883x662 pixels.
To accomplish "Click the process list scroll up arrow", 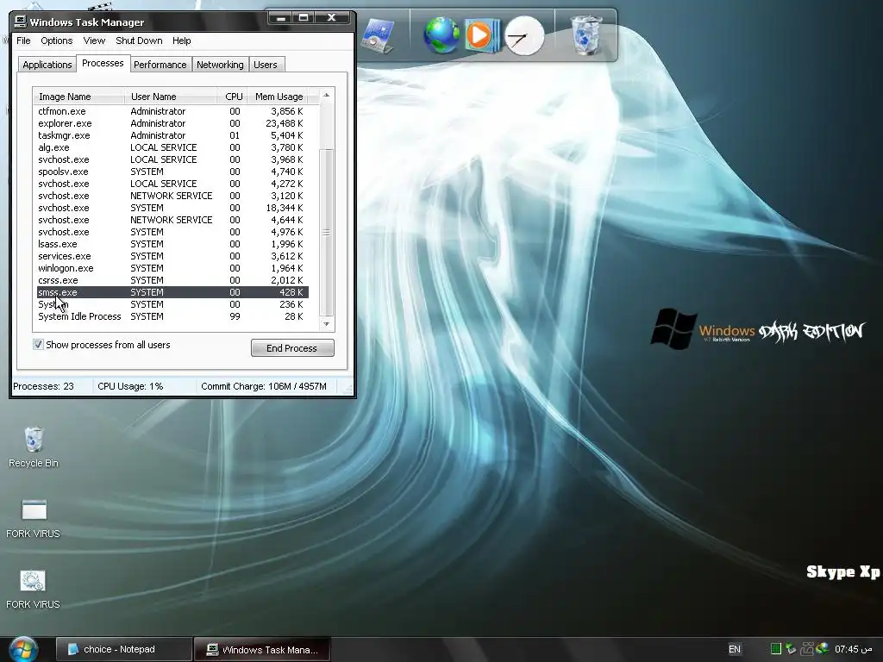I will 326,95.
